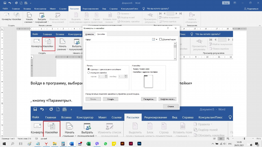
Task: Open the address book icon in dialog
Action: (153, 39)
